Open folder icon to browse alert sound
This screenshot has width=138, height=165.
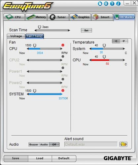click(x=123, y=144)
